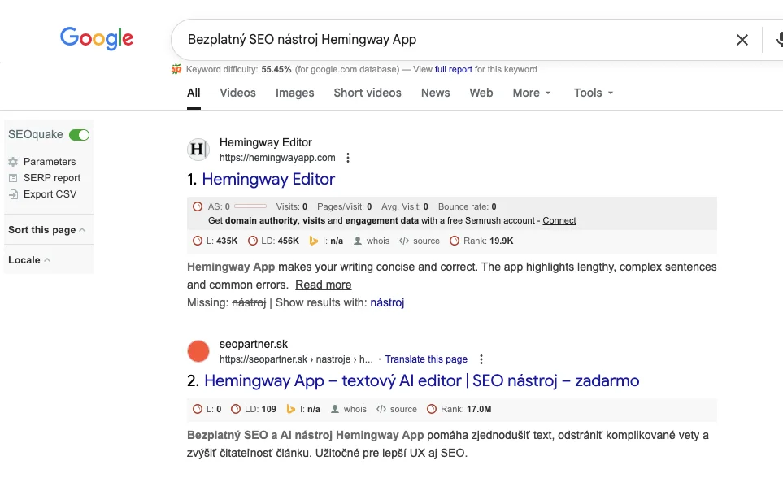Click the microphone voice search icon
The height and width of the screenshot is (478, 783).
pos(778,40)
